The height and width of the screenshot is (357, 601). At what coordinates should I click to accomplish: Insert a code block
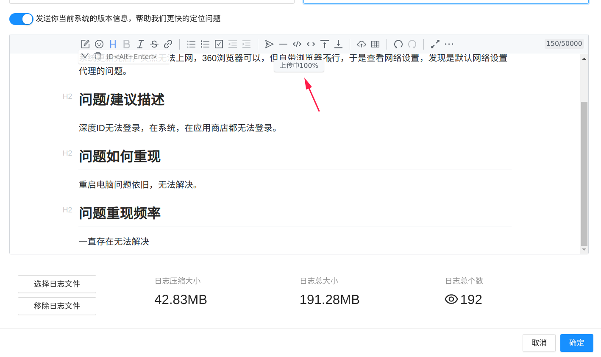click(297, 44)
